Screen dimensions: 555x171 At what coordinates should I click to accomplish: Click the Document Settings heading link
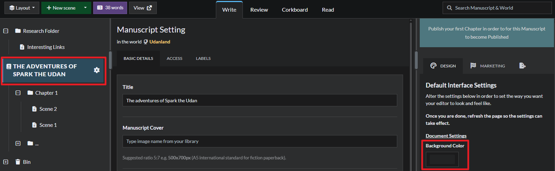[x=446, y=136]
